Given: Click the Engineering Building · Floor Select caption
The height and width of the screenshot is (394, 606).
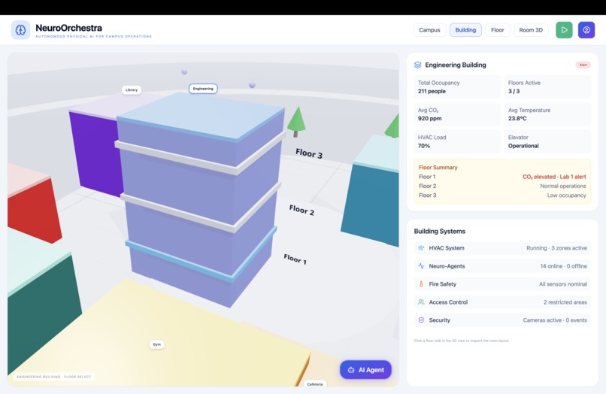Looking at the screenshot, I should coord(54,377).
